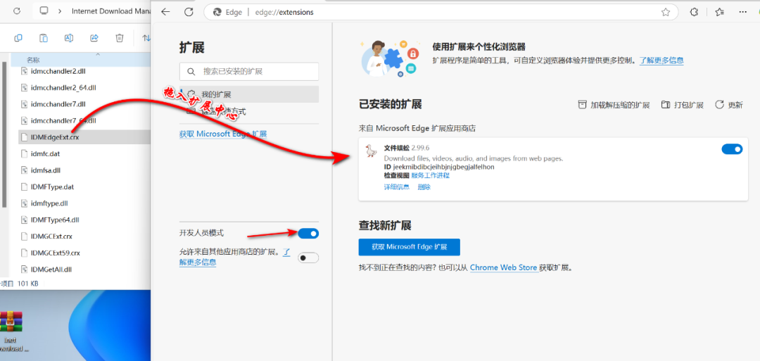Turn off 开发人员模式 toggle

308,234
